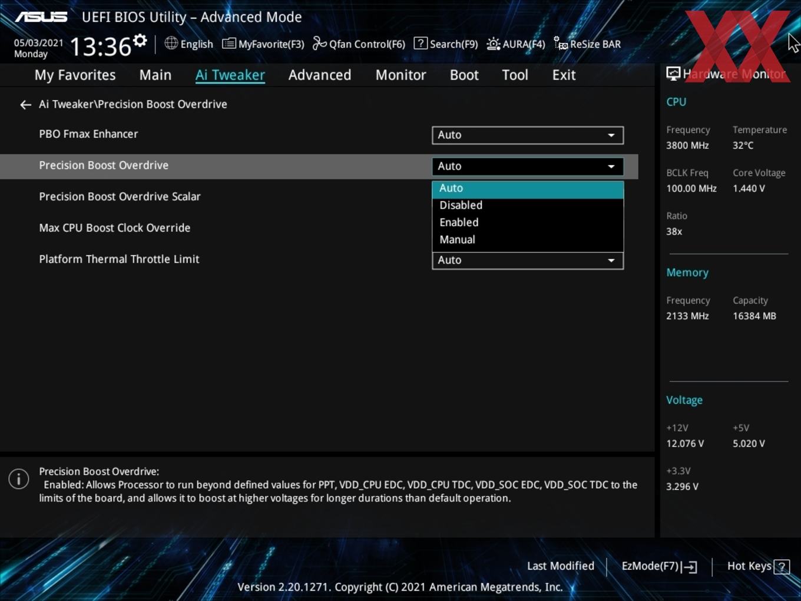
Task: Click the Search(F9) question mark icon
Action: click(421, 43)
